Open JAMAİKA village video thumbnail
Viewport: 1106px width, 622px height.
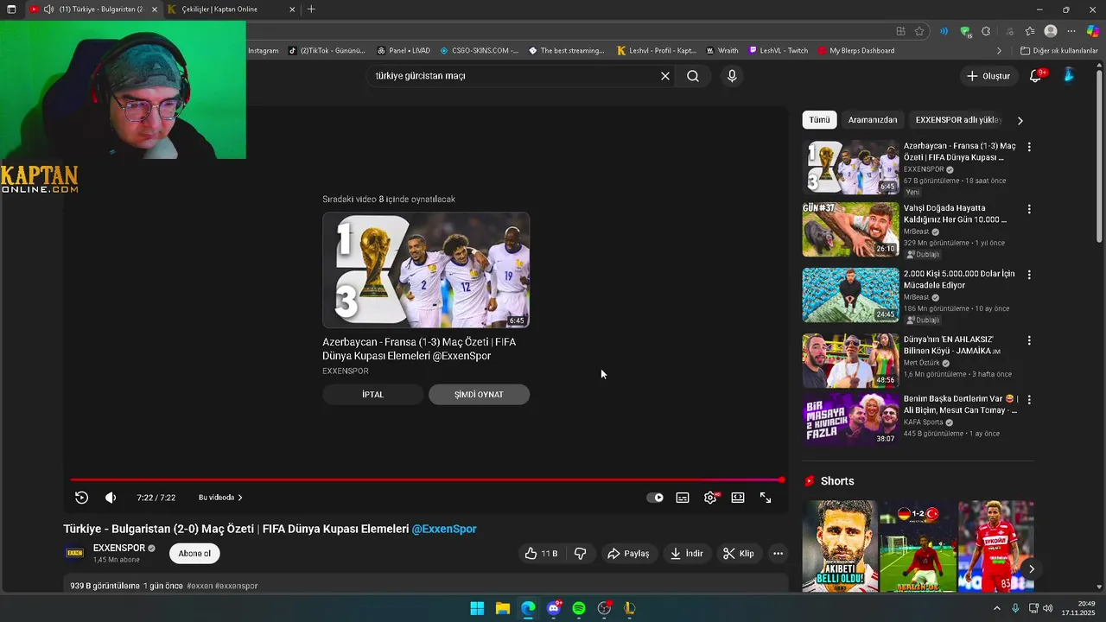coord(850,360)
